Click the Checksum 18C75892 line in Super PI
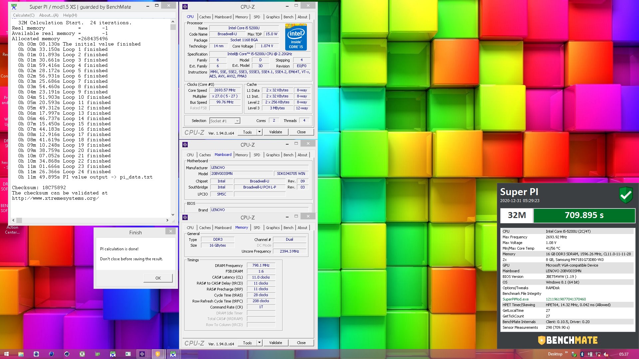This screenshot has width=639, height=359. click(39, 187)
